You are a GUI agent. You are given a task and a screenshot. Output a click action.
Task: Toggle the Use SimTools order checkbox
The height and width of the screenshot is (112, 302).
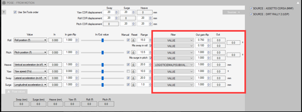tap(15, 12)
